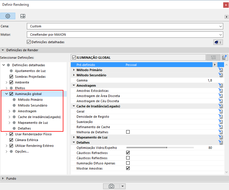Click the jump icon in Geral row

[221, 111]
